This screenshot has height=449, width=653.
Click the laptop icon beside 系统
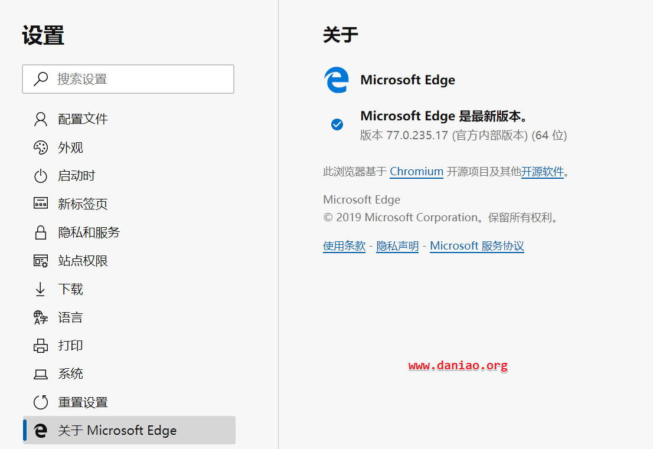40,374
